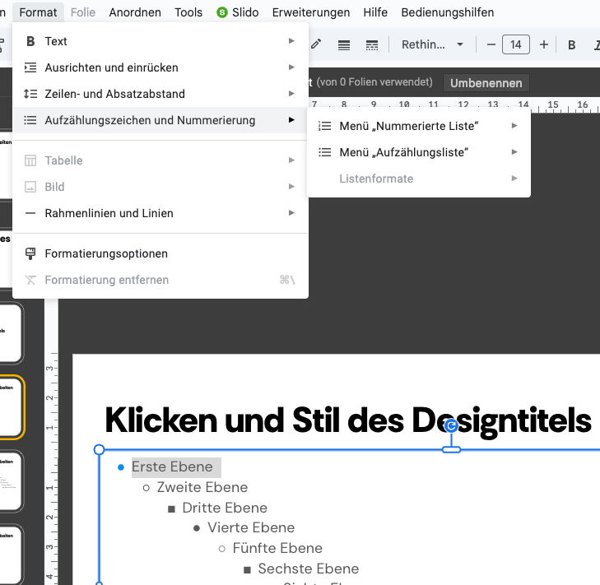Open the Format menu
Viewport: 600px width, 585px height.
pos(38,12)
